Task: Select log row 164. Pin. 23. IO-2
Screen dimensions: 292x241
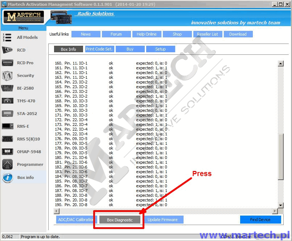Action: click(x=111, y=82)
